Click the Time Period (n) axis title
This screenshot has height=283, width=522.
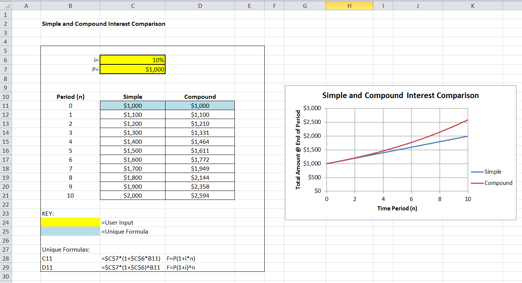pos(397,208)
